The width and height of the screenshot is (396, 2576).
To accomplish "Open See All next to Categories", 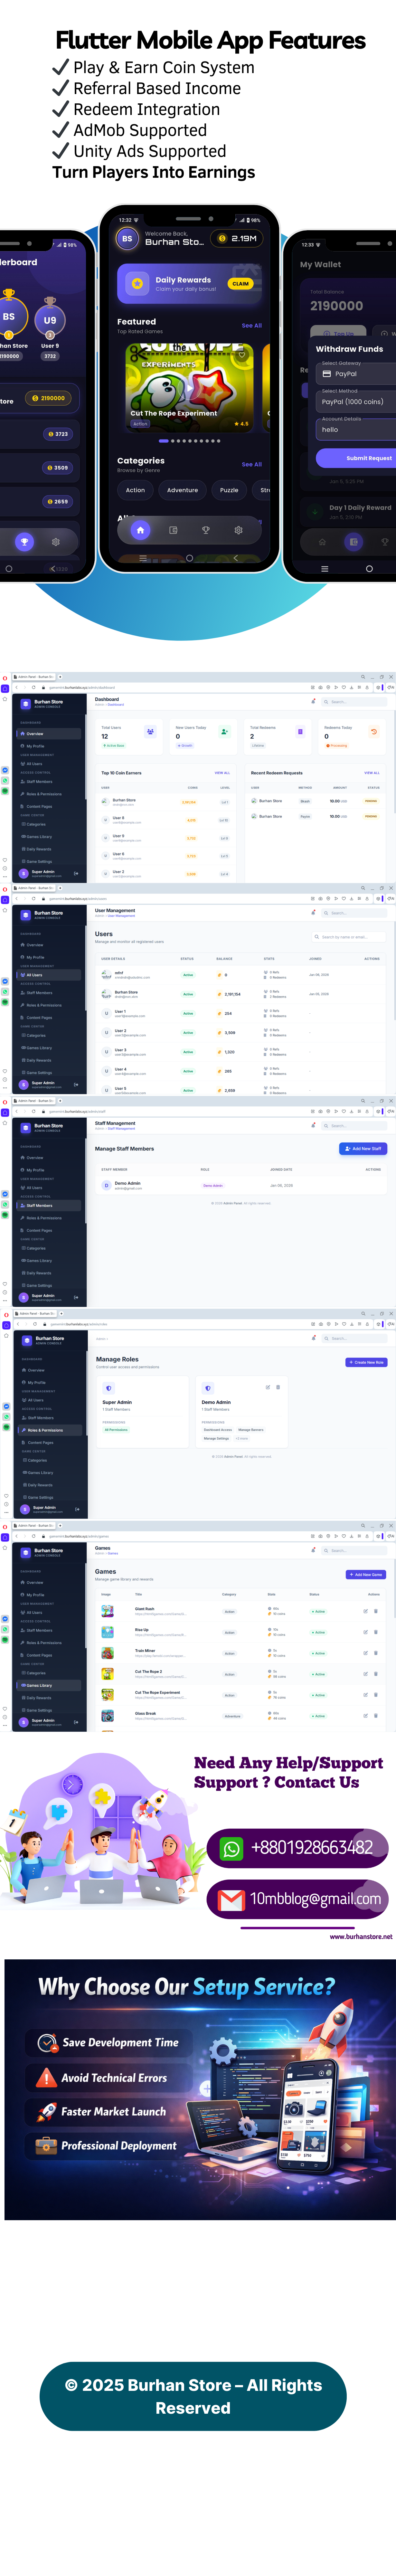I will [252, 464].
